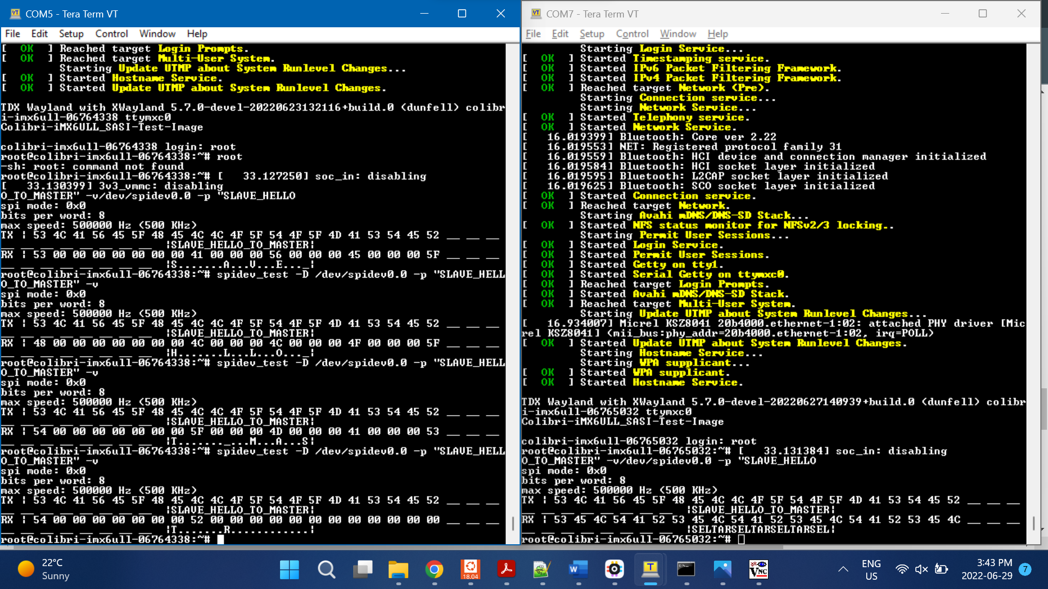Open Photos app from taskbar

[722, 569]
